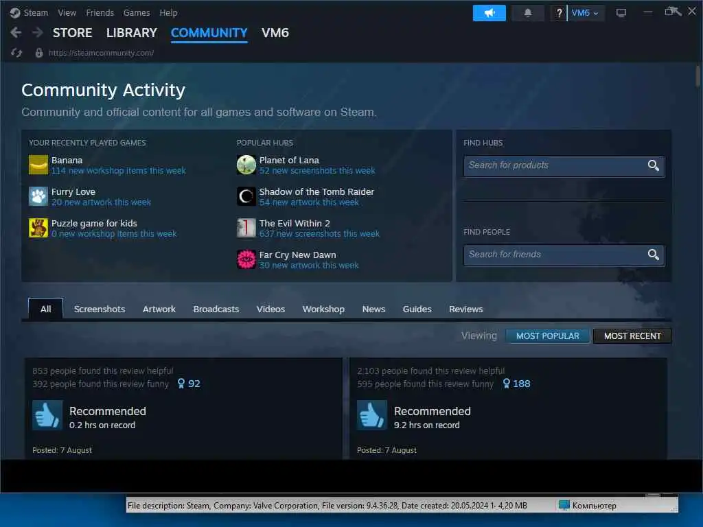Open Planet of Lana hub link
This screenshot has height=527, width=703.
click(289, 160)
